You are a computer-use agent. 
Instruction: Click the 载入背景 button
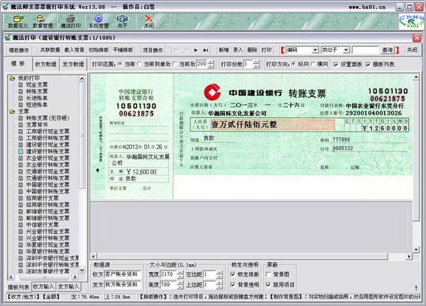pyautogui.click(x=74, y=50)
